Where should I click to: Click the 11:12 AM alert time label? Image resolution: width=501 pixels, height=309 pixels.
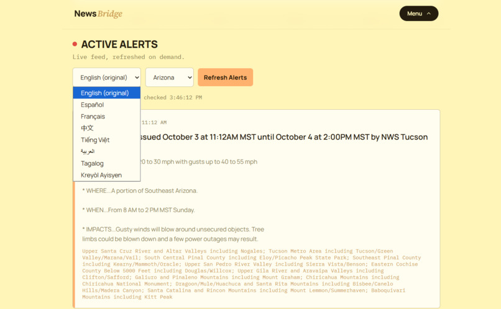pos(154,122)
